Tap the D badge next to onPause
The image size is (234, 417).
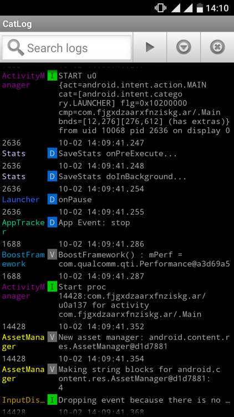pos(52,200)
